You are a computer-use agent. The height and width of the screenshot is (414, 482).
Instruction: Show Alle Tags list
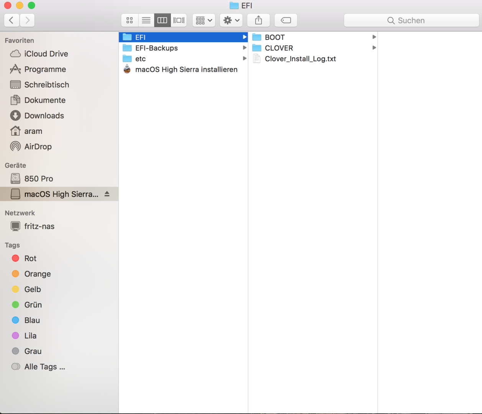pyautogui.click(x=59, y=367)
